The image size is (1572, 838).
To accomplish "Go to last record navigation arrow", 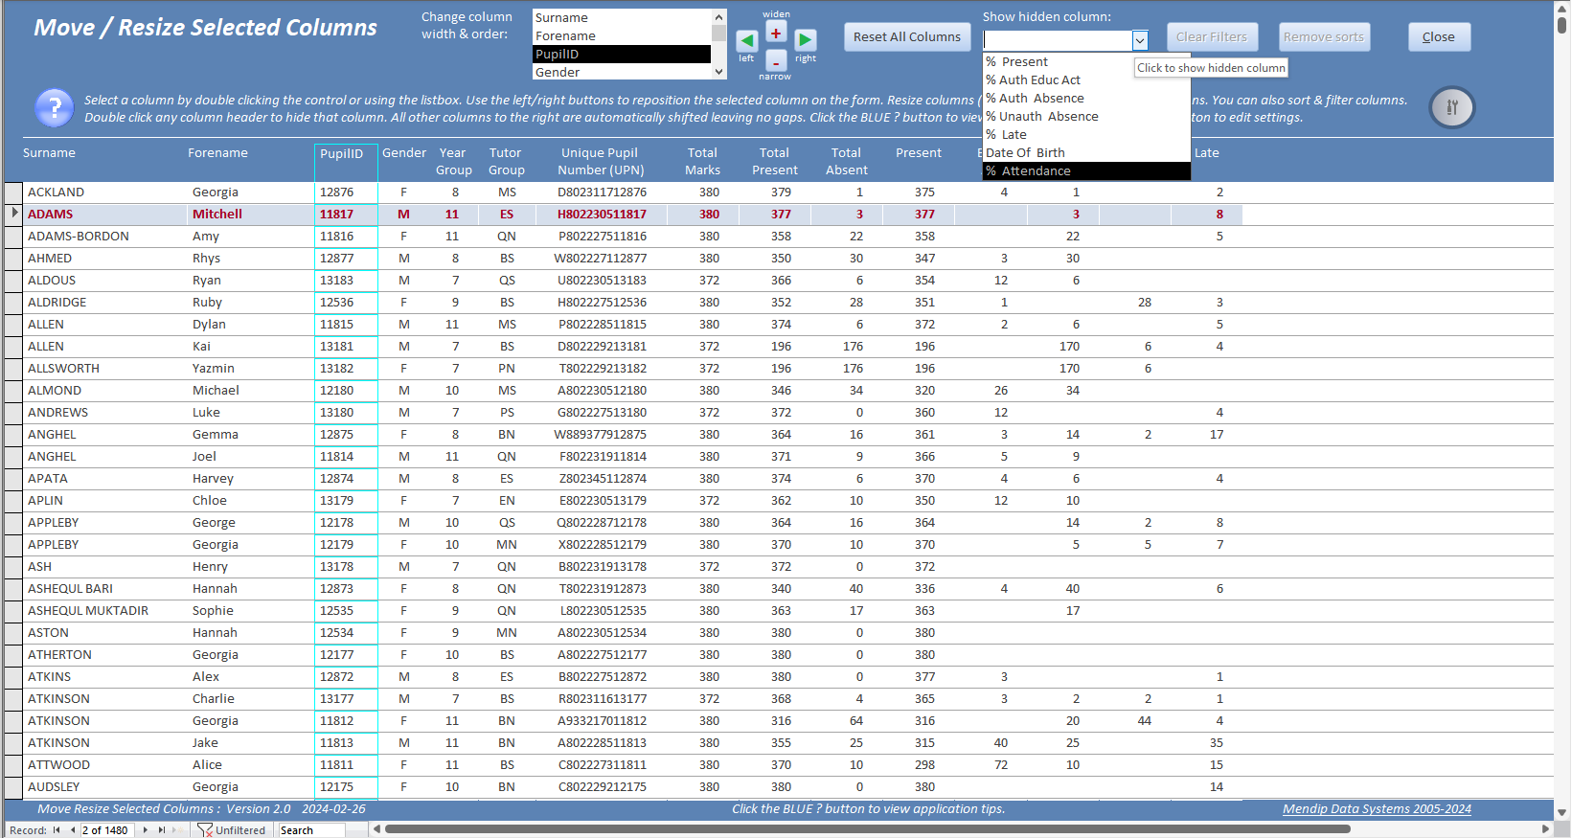I will [x=162, y=830].
